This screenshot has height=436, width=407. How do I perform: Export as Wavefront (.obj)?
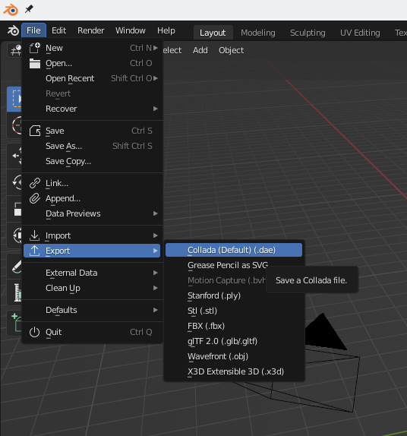coord(234,356)
